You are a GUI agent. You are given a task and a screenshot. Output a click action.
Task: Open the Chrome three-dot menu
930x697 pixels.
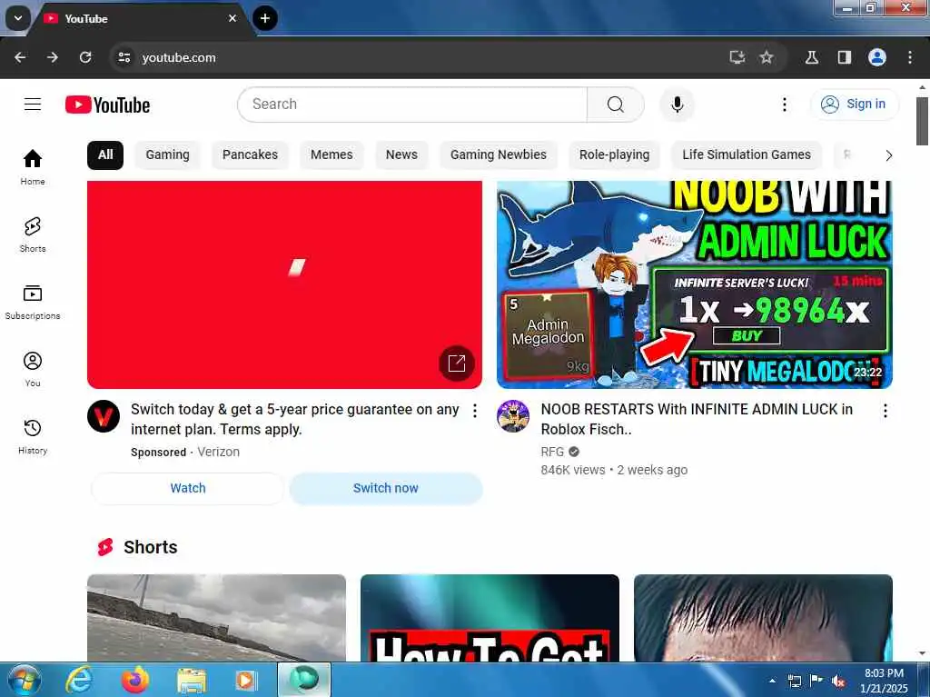point(910,57)
